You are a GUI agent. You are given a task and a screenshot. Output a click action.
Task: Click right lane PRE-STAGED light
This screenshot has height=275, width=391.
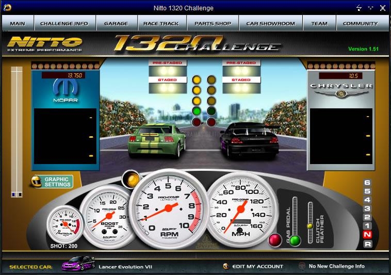point(241,71)
